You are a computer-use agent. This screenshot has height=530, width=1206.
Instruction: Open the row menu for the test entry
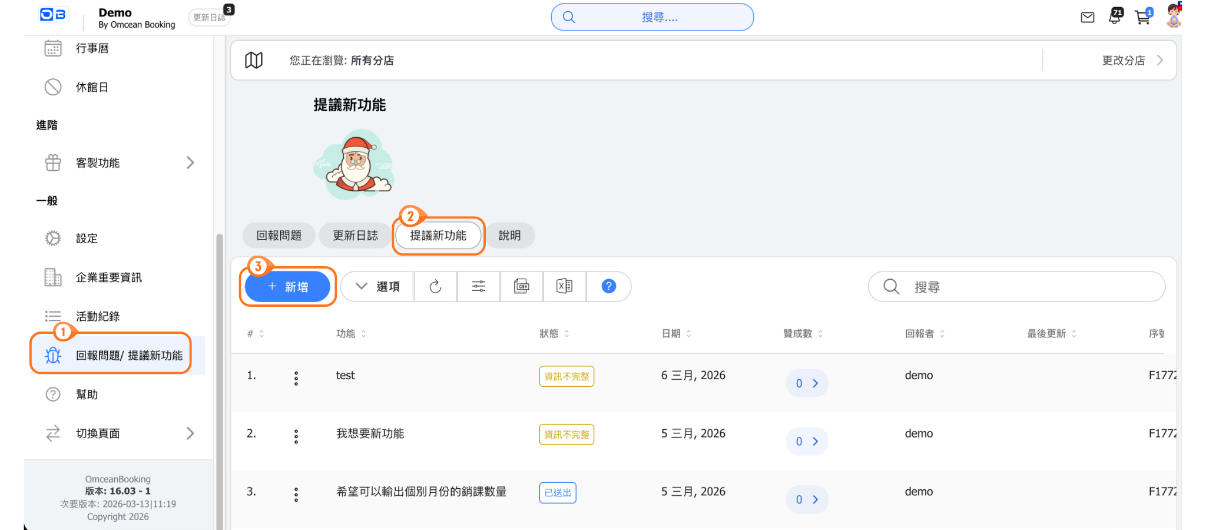pyautogui.click(x=296, y=379)
